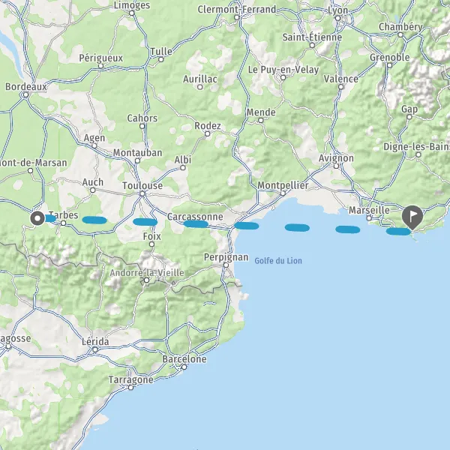This screenshot has height=450, width=450.
Task: Click the Foix city marker
Action: coord(151,244)
